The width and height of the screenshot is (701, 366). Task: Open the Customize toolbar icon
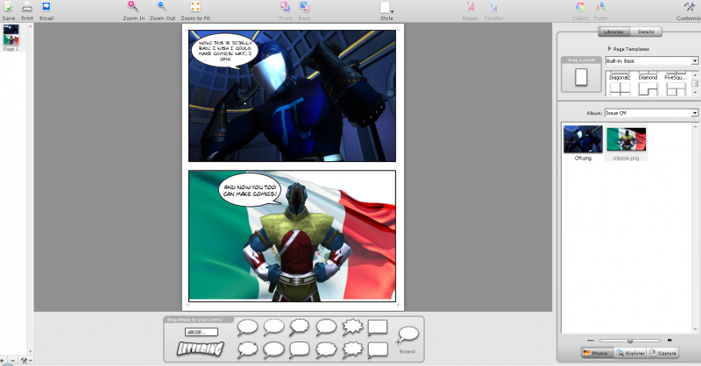coord(689,11)
